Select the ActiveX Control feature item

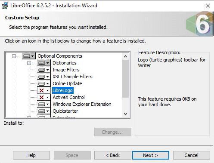tap(68, 97)
